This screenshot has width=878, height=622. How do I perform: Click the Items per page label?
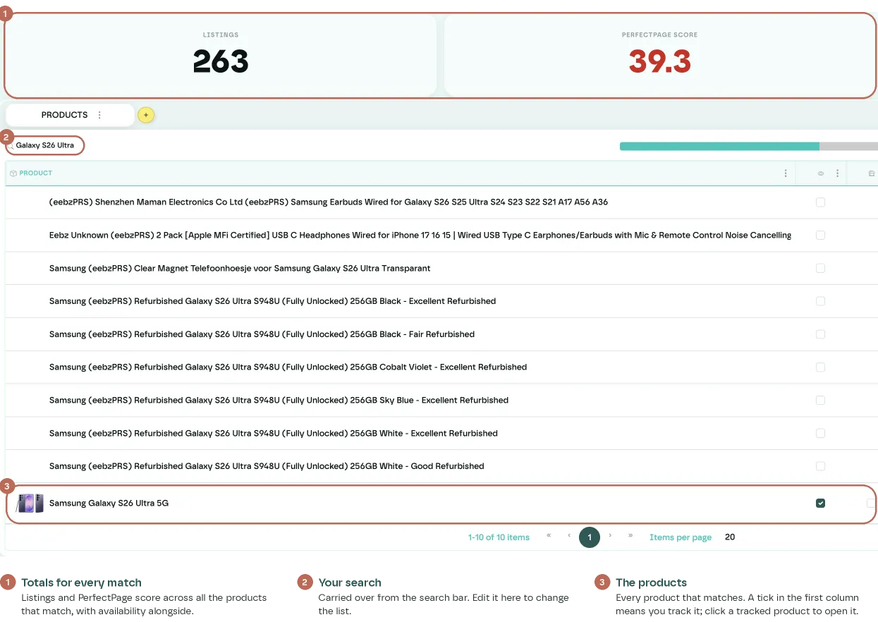(681, 537)
